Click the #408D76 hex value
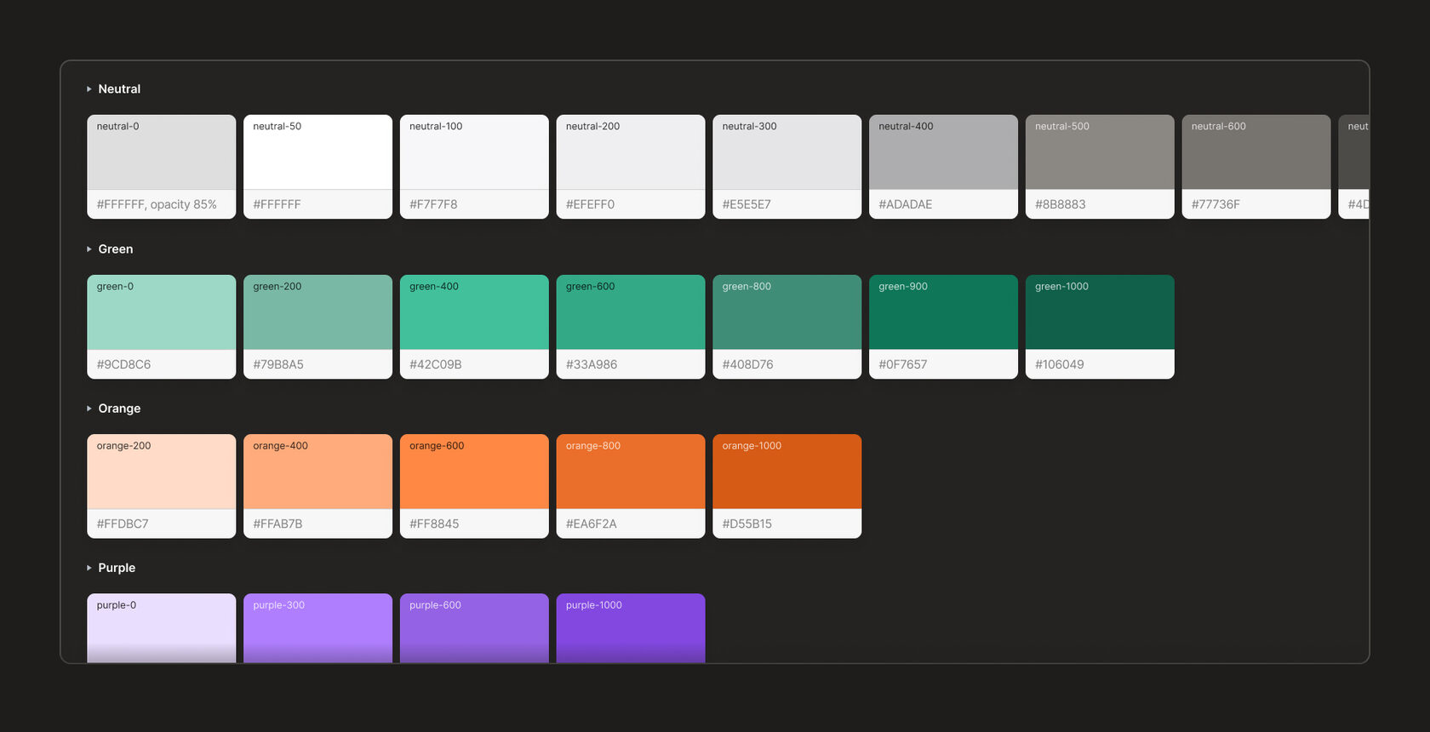 coord(748,364)
